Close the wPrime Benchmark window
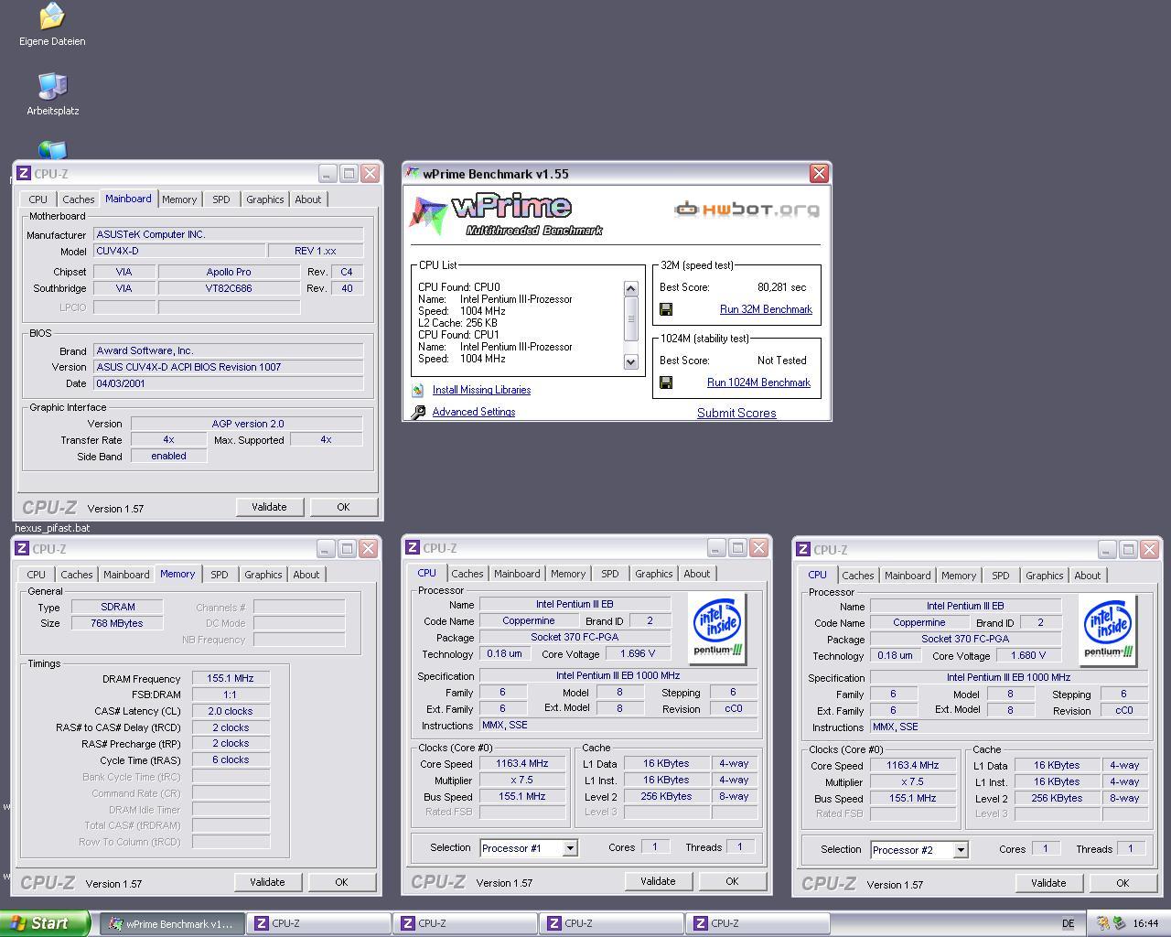Image resolution: width=1171 pixels, height=937 pixels. pyautogui.click(x=819, y=173)
